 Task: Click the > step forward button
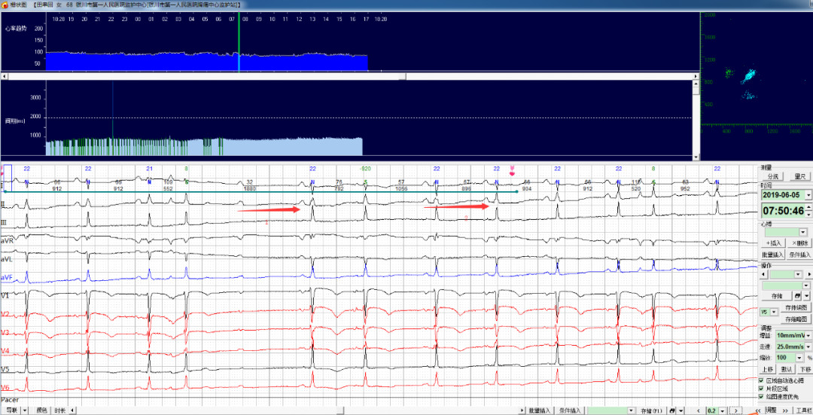coord(735,410)
